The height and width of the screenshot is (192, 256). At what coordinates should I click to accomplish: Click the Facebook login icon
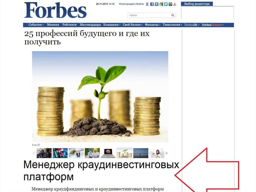[x=152, y=4]
